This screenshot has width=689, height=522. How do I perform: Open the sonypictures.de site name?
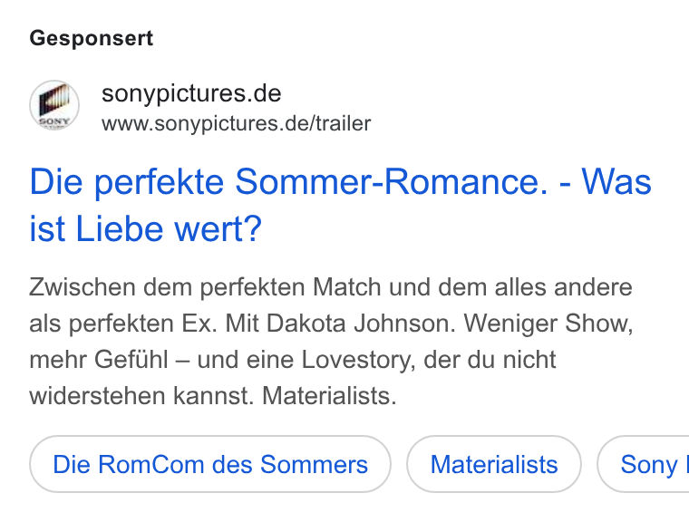click(191, 93)
